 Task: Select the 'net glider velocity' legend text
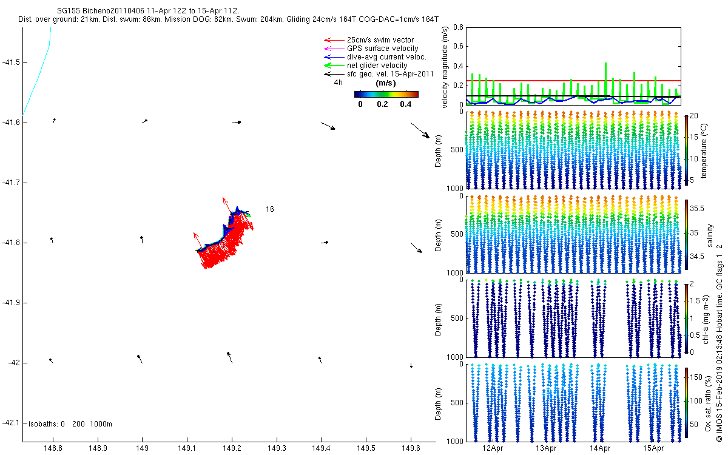(x=377, y=66)
